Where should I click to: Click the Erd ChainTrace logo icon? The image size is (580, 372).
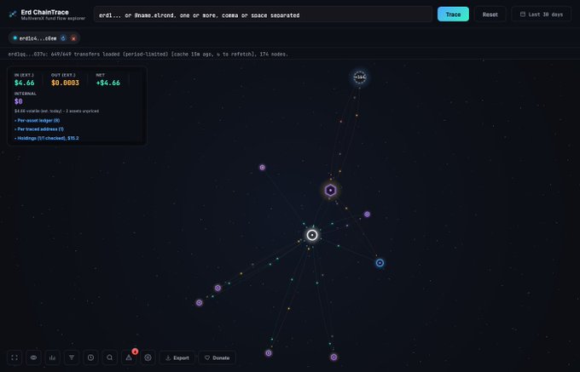pyautogui.click(x=13, y=14)
